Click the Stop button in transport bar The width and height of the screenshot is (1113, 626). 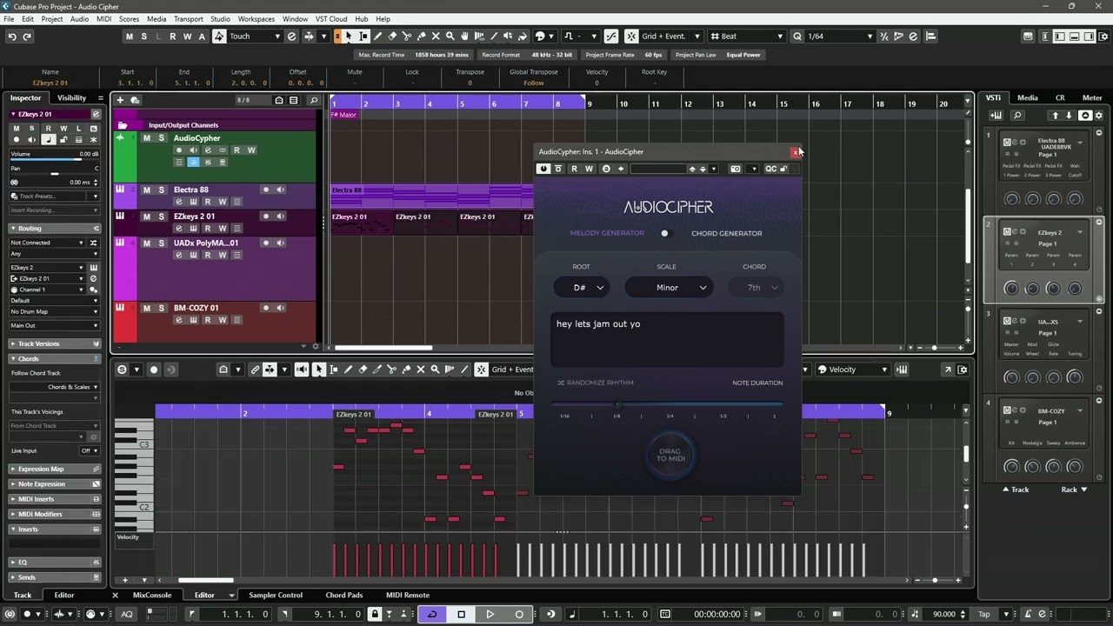461,614
